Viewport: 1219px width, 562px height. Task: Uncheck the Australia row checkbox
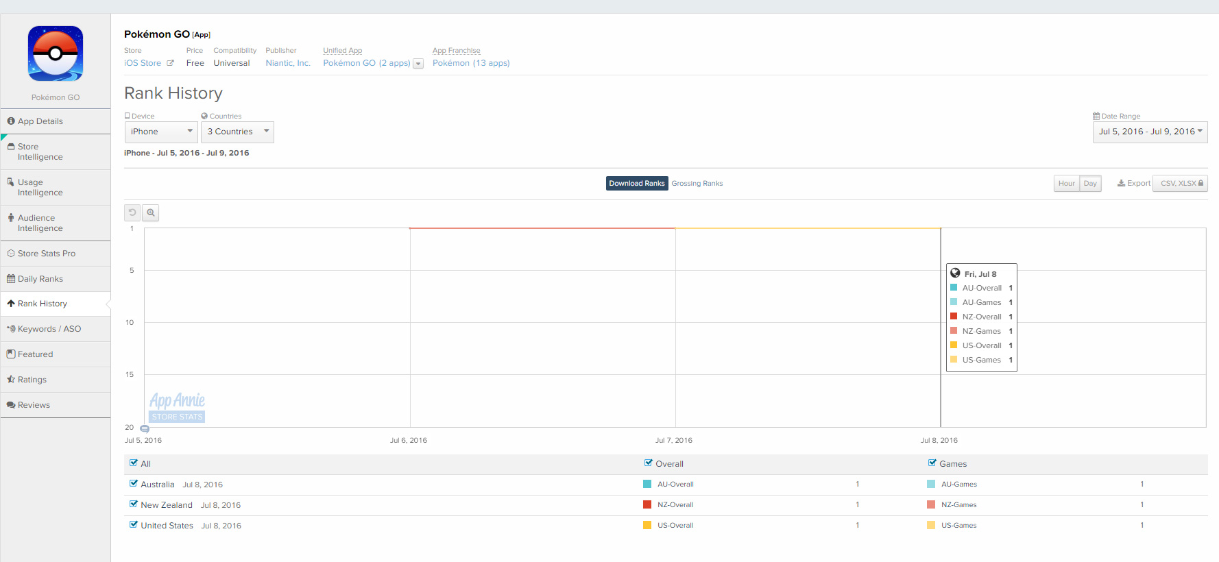134,484
